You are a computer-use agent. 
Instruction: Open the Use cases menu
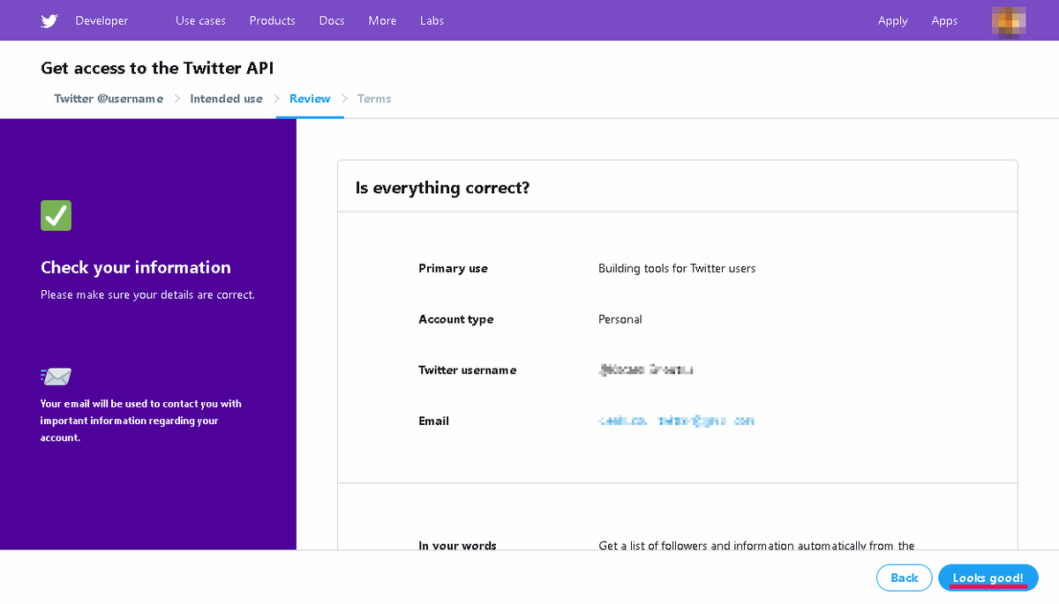click(200, 21)
